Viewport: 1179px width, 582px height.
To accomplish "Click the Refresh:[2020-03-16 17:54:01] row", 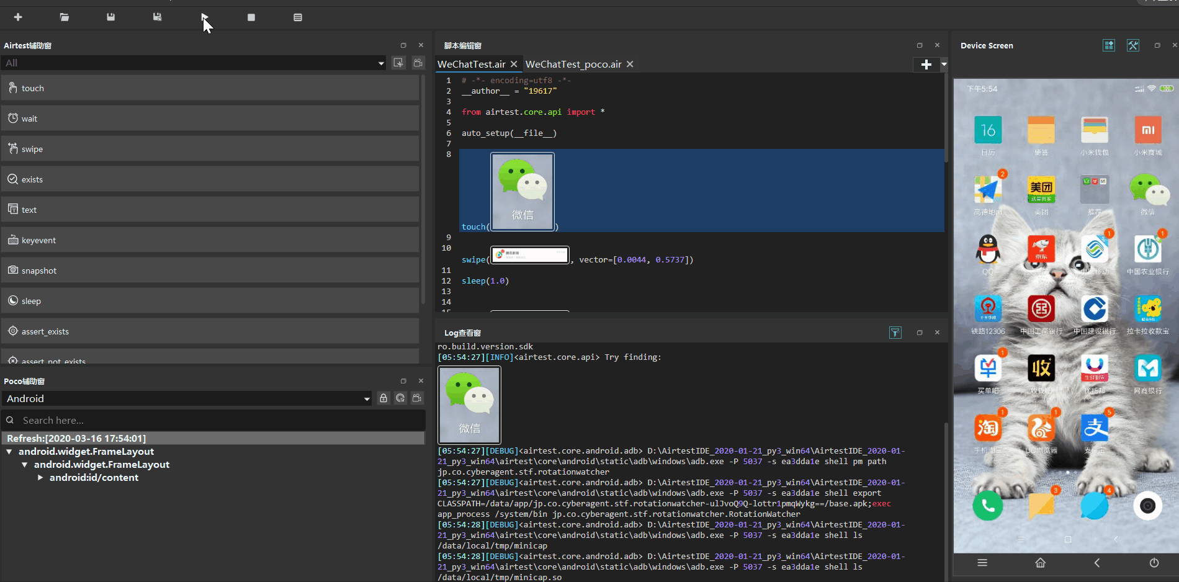I will pyautogui.click(x=213, y=438).
